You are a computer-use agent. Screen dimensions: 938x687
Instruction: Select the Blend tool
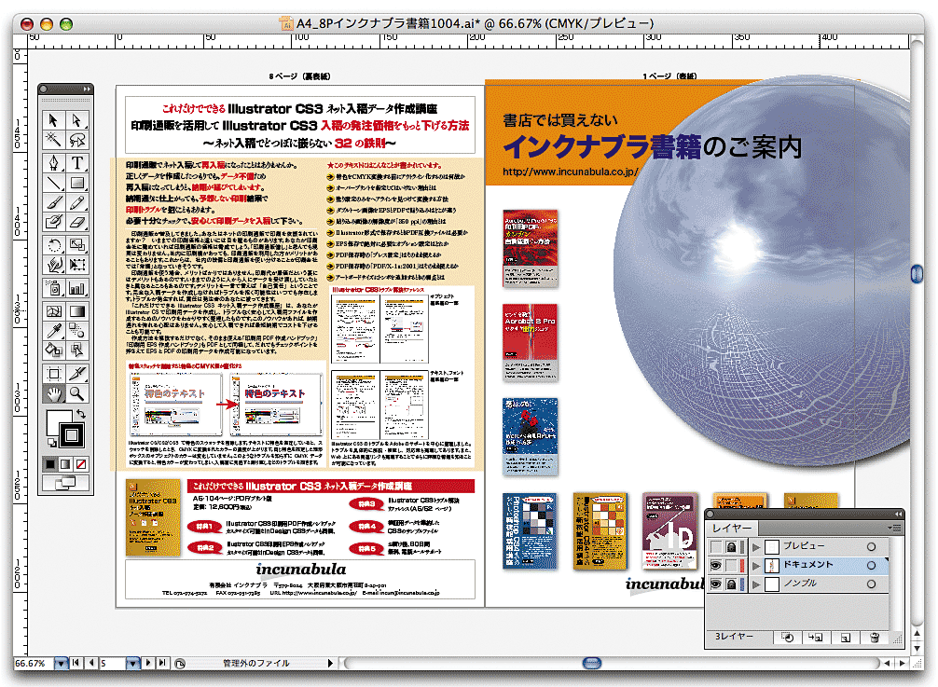pyautogui.click(x=77, y=330)
